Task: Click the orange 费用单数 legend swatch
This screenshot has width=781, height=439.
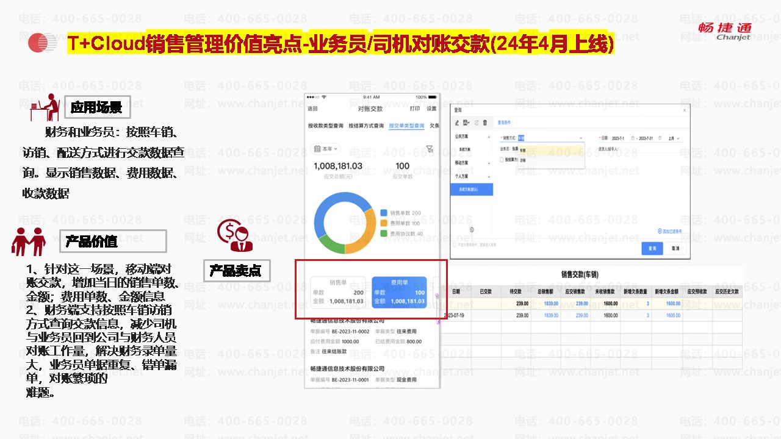Action: pyautogui.click(x=384, y=223)
